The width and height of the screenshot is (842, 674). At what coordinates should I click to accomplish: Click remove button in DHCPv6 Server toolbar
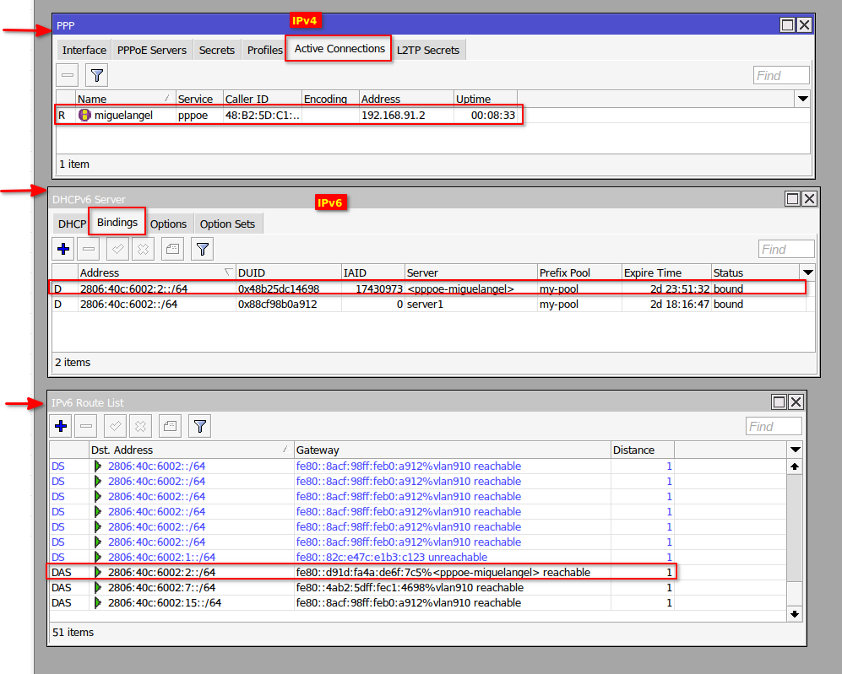click(89, 249)
